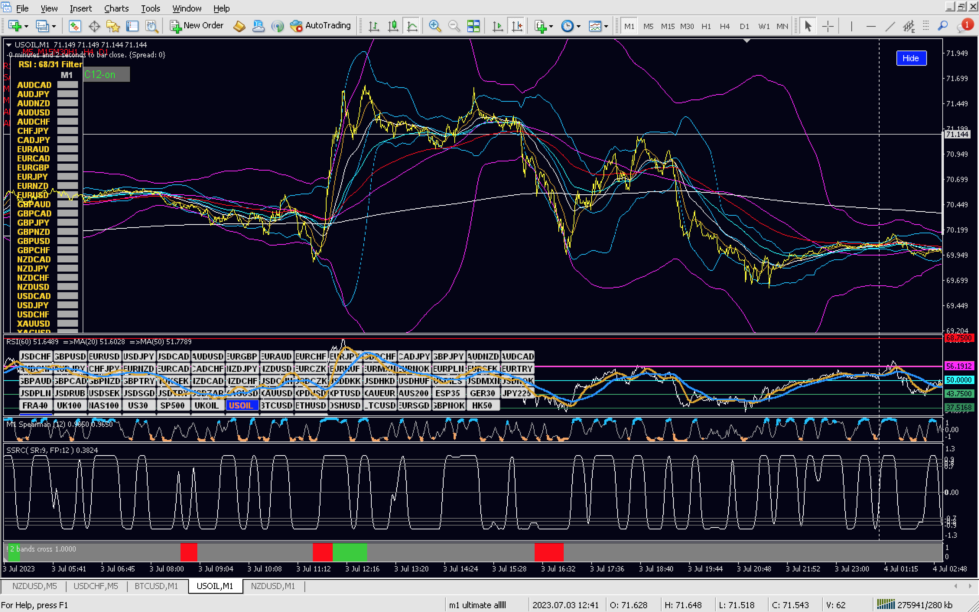This screenshot has height=612, width=979.
Task: Switch chart to candlestick display
Action: coord(392,26)
